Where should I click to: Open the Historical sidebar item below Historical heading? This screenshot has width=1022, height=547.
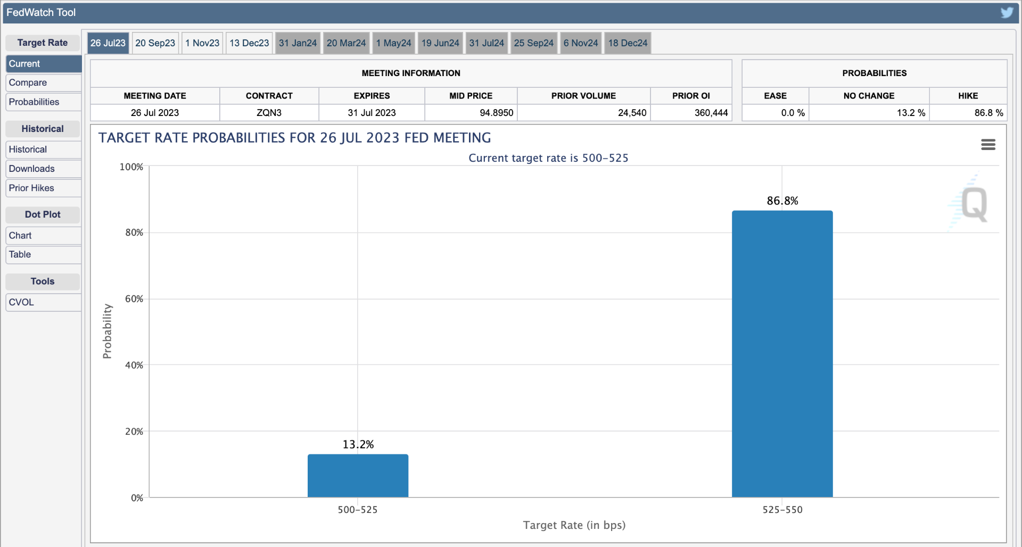click(44, 150)
